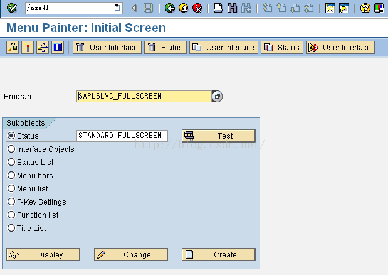Click the Change button with pencil icon
Screen dimensions: 388x275
point(130,254)
